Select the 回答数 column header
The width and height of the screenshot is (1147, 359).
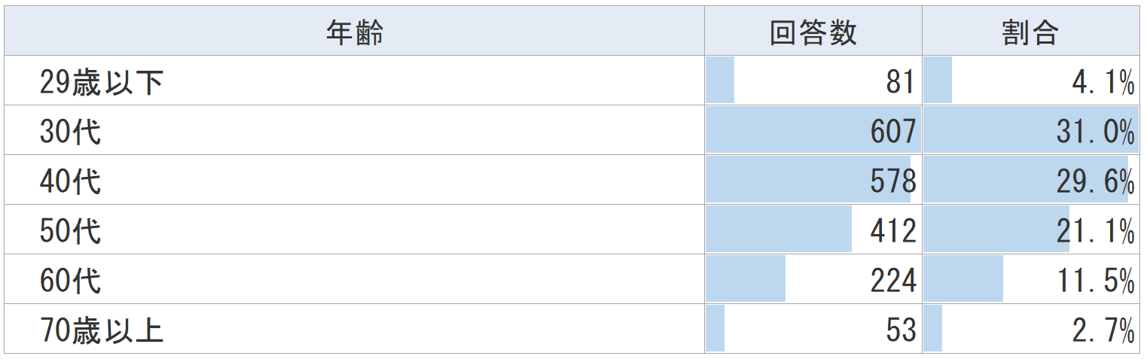[813, 32]
